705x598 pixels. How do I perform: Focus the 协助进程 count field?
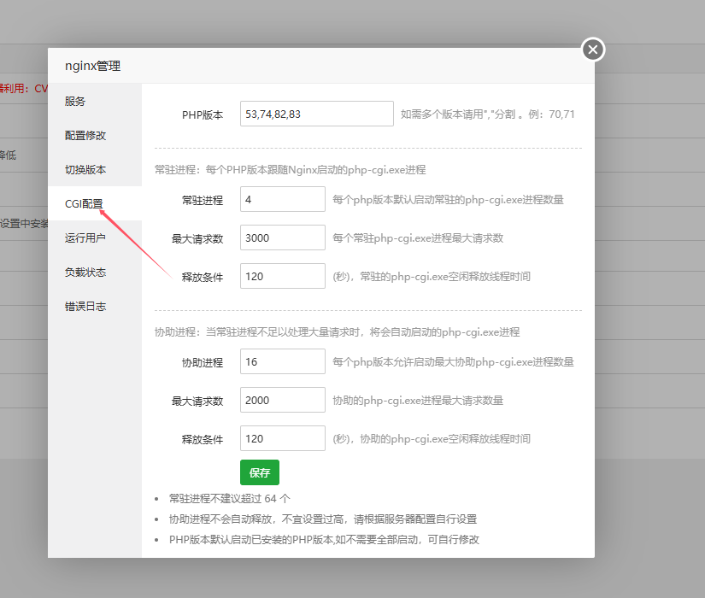pos(283,361)
